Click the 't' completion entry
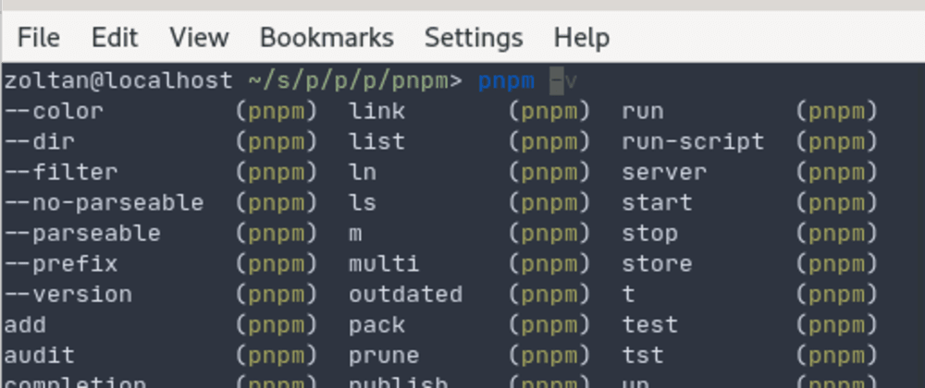This screenshot has height=388, width=925. point(629,295)
